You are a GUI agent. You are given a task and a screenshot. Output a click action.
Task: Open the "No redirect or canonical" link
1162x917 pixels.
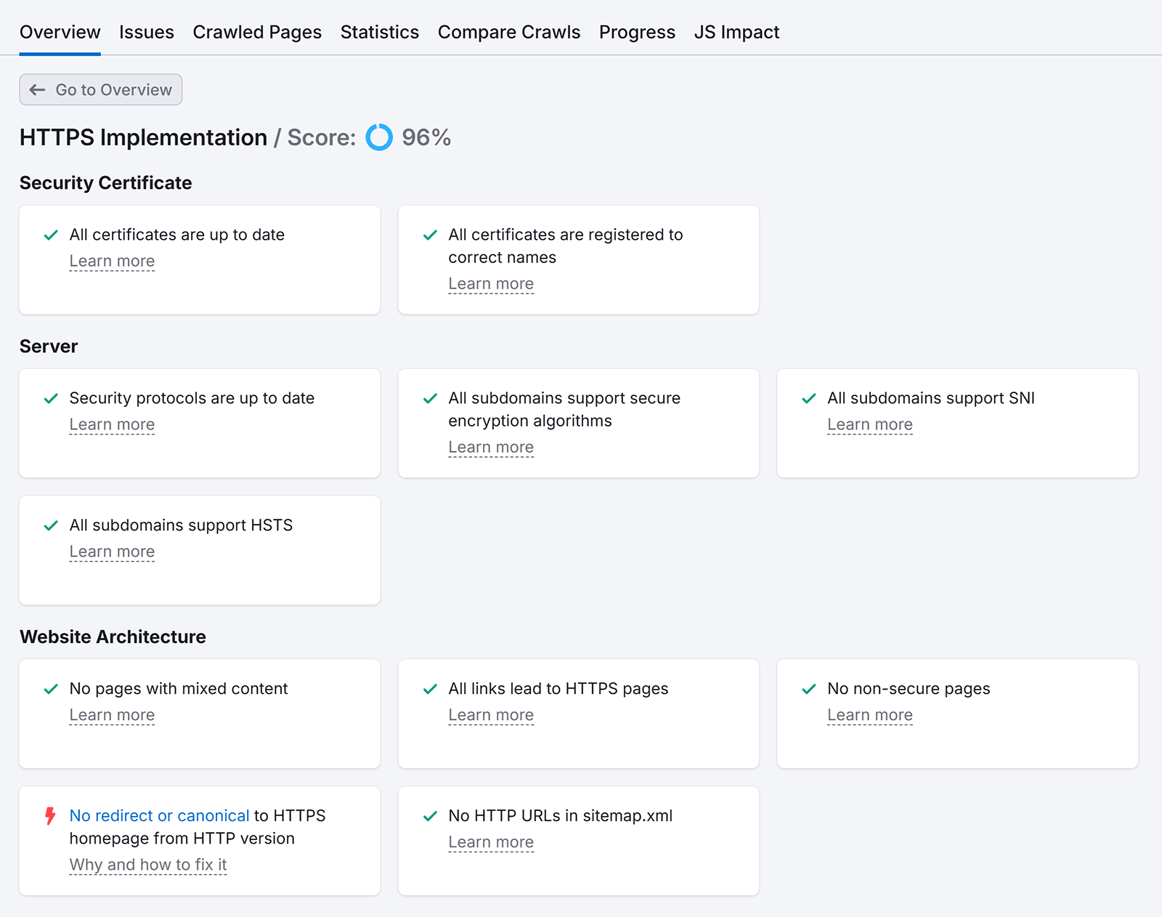pos(158,815)
